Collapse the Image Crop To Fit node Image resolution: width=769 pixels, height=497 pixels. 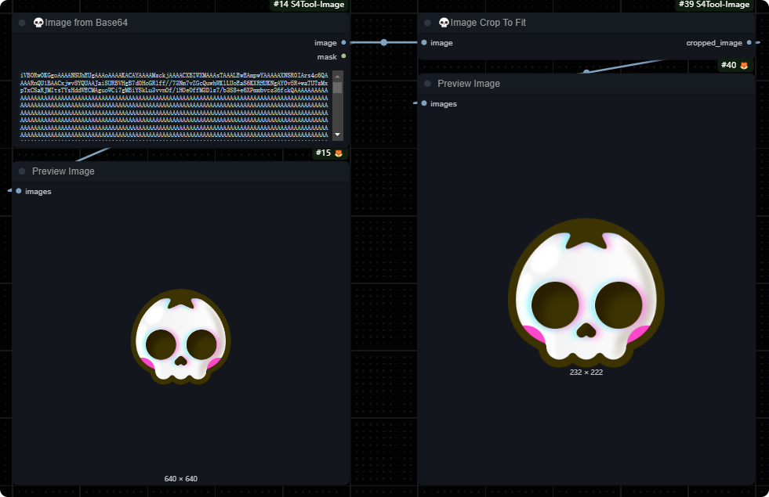[428, 23]
